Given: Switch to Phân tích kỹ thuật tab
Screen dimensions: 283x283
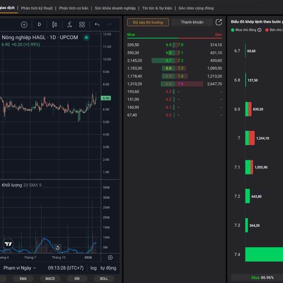Looking at the screenshot, I should pyautogui.click(x=37, y=8).
